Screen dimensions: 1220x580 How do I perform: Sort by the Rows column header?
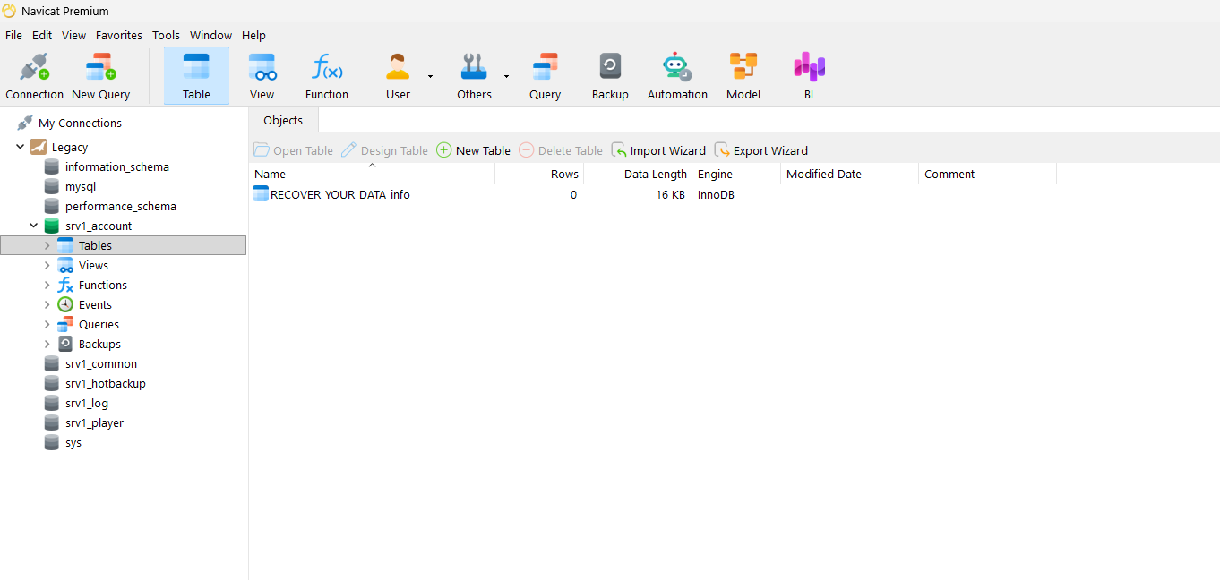click(539, 174)
